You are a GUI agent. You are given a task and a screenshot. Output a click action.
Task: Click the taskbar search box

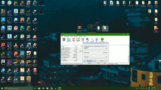click(18, 88)
